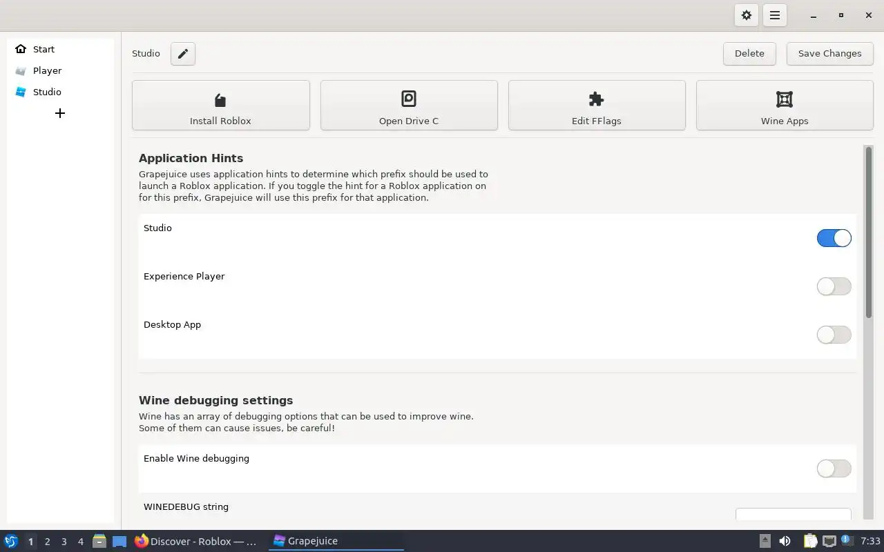Click the Save Changes button
Image resolution: width=884 pixels, height=552 pixels.
pos(829,54)
